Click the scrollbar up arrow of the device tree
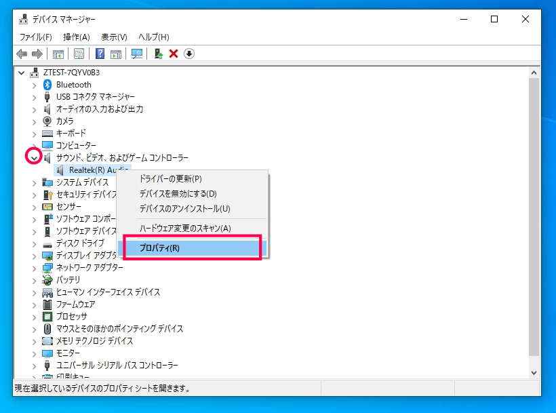 [x=534, y=73]
